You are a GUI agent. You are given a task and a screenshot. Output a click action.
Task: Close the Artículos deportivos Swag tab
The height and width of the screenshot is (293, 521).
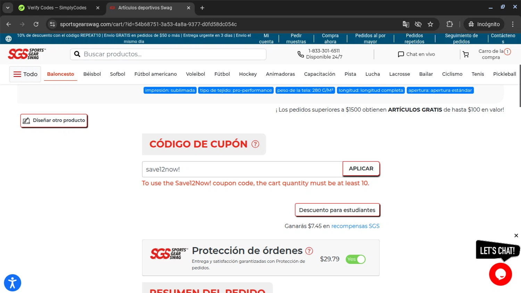[x=189, y=8]
